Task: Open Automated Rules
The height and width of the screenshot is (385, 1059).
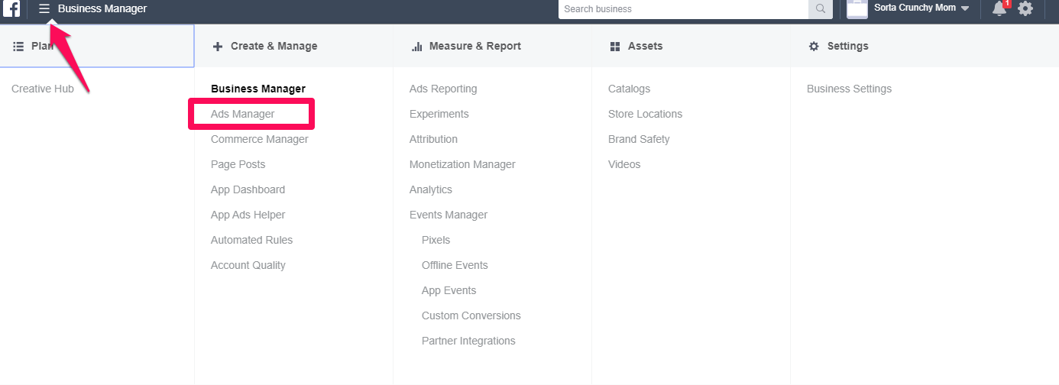Action: 251,240
